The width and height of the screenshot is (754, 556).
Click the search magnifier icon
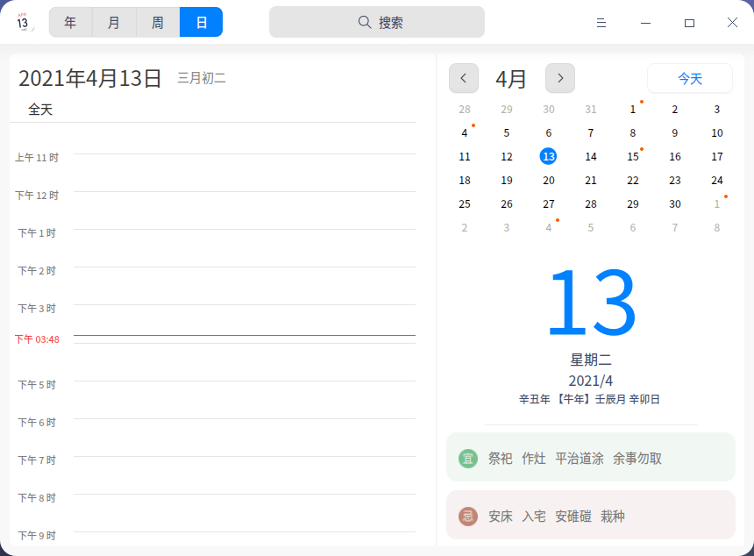coord(365,22)
